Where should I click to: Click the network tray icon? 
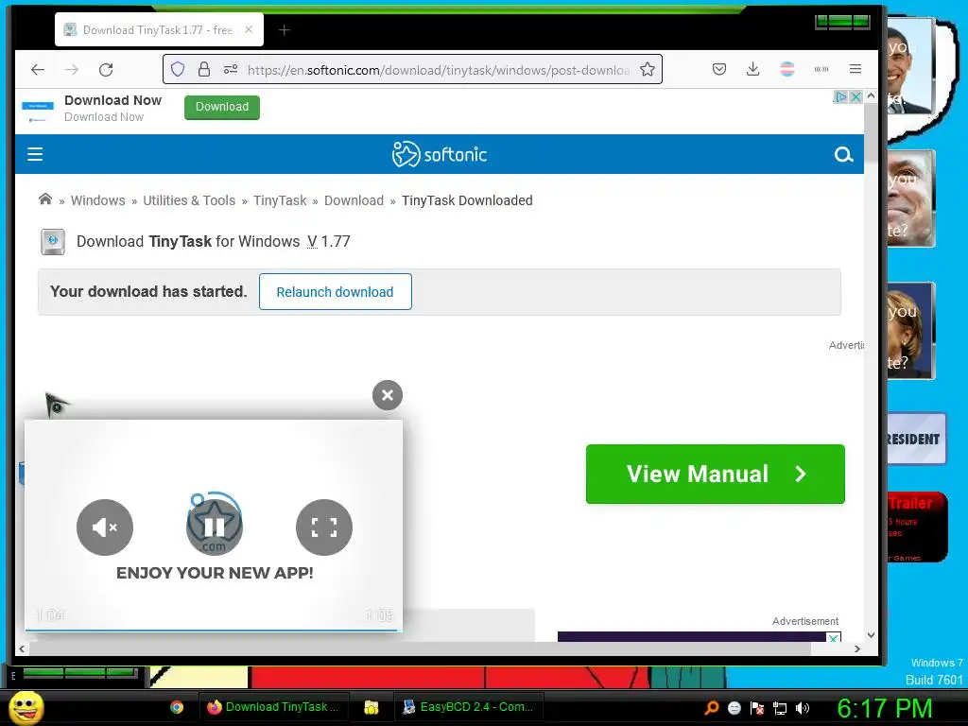pyautogui.click(x=780, y=708)
